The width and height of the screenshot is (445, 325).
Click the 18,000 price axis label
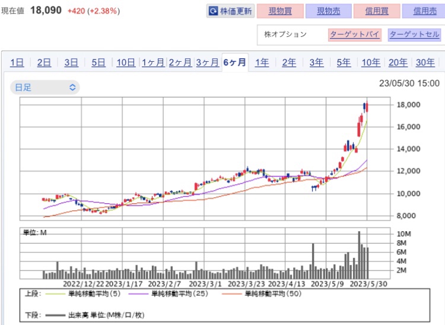[408, 105]
